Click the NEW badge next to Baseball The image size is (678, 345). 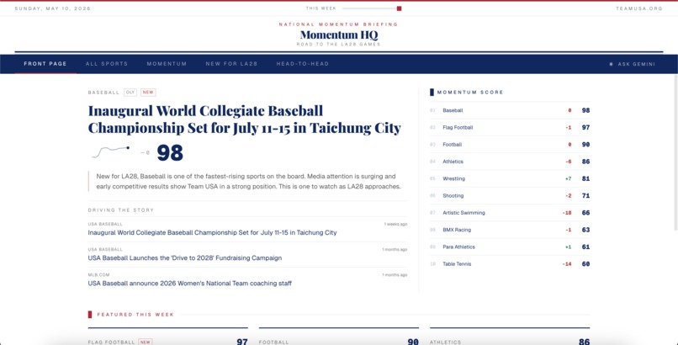click(x=148, y=93)
